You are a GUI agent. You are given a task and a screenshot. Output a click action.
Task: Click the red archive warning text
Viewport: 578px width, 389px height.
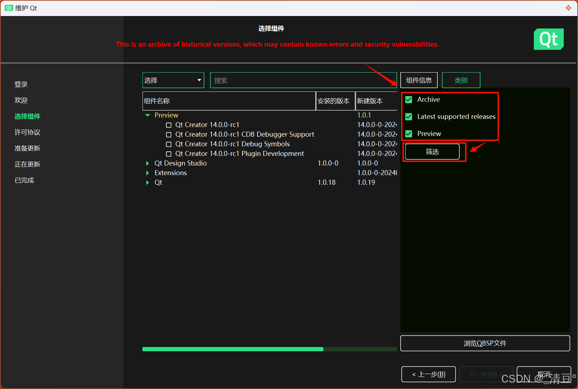[x=277, y=44]
